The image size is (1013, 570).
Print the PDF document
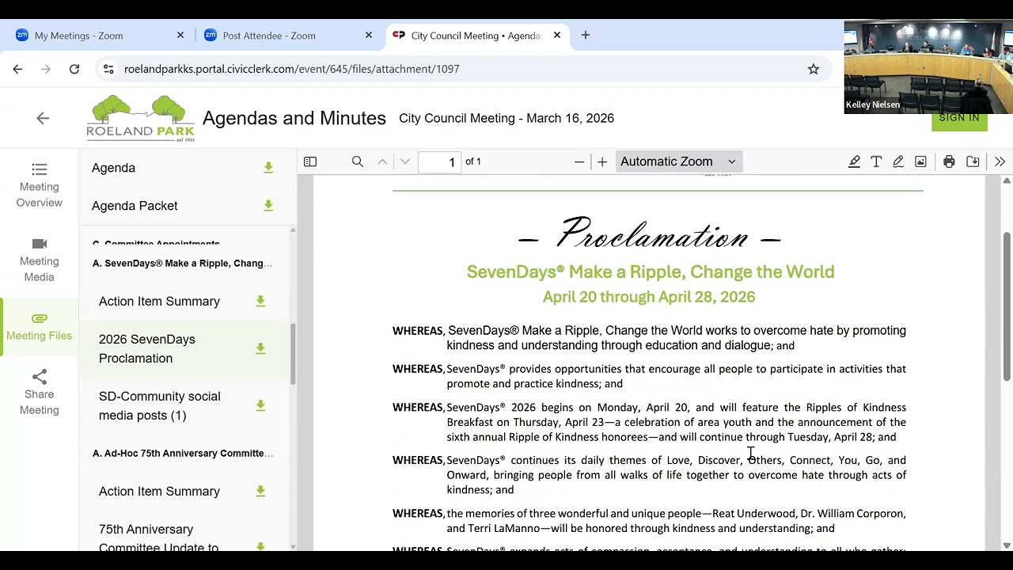949,161
